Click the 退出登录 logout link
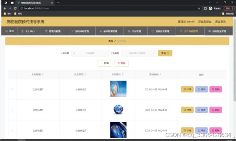Viewport: 236px width, 141px height. point(220,22)
